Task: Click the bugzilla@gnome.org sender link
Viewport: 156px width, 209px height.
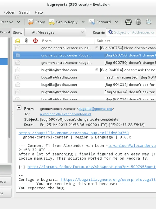Action: click(x=95, y=109)
